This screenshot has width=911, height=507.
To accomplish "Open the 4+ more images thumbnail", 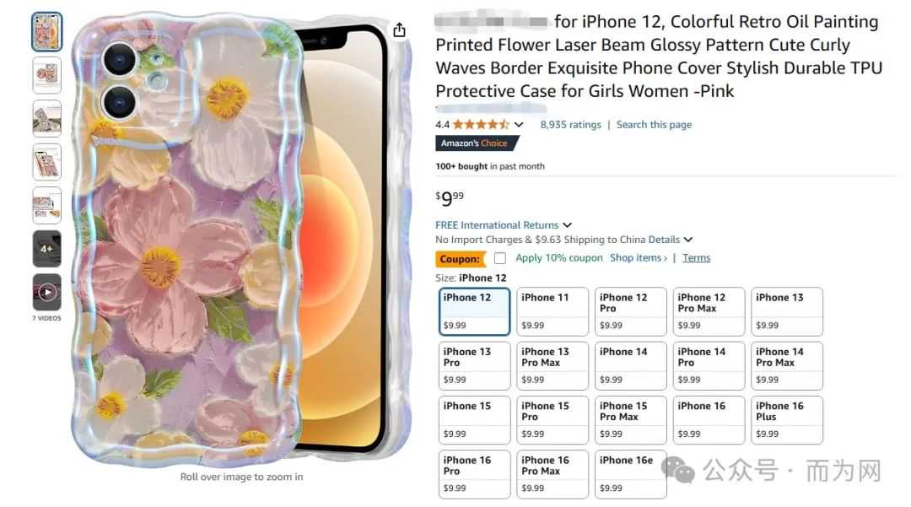I will (47, 249).
